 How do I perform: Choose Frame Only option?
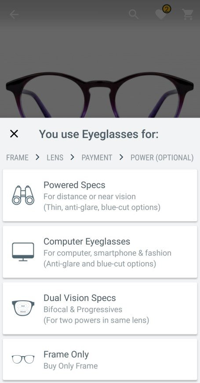(100, 360)
